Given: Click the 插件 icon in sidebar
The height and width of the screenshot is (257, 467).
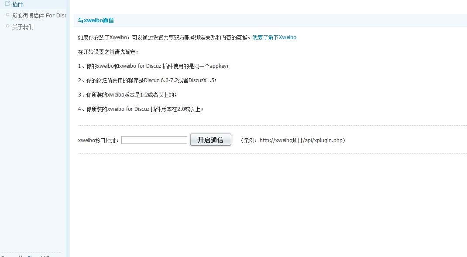Looking at the screenshot, I should 7,4.
